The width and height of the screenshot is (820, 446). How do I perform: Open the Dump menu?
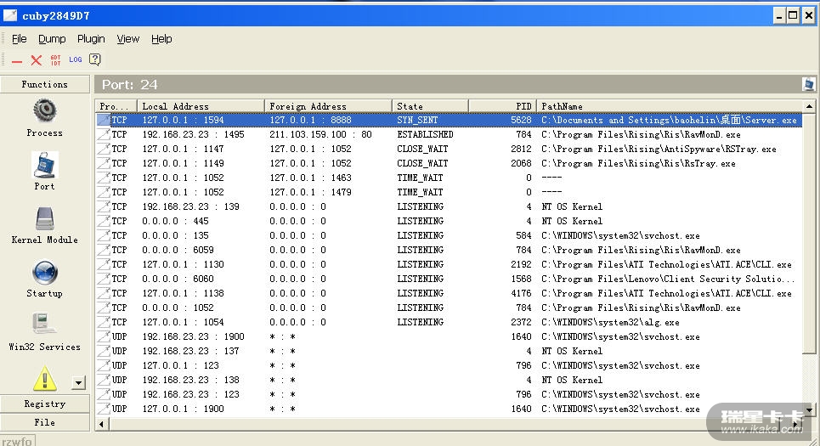click(52, 38)
